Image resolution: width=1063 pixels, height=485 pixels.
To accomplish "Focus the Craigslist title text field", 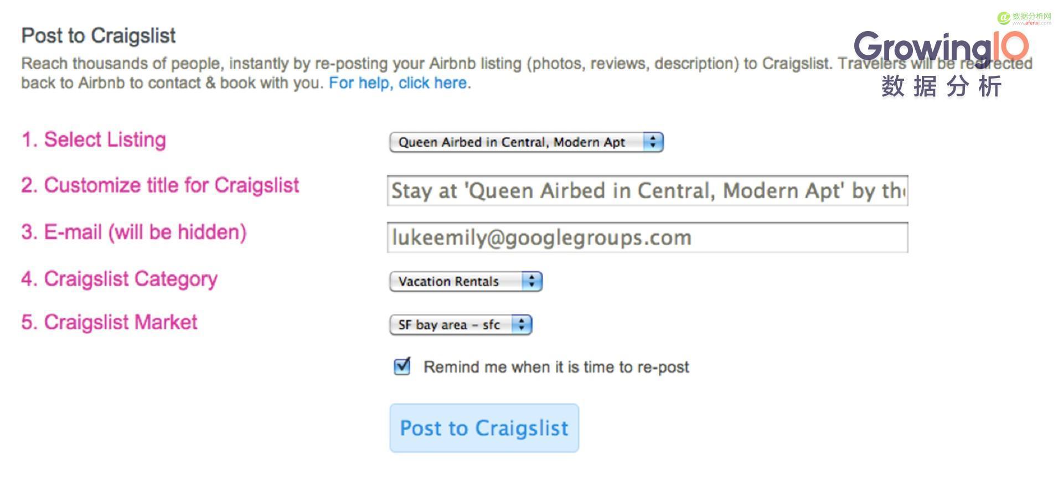I will 647,191.
